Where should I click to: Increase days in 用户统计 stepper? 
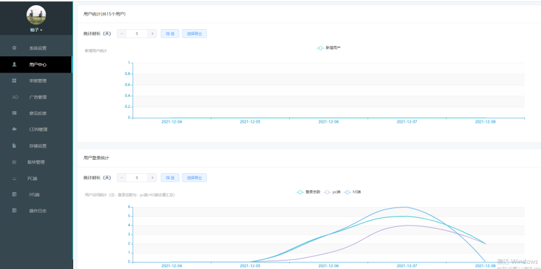(152, 34)
